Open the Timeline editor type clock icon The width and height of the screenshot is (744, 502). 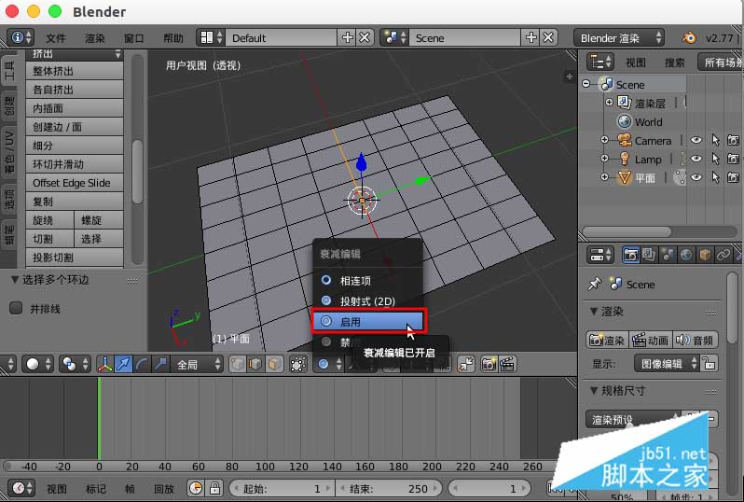pyautogui.click(x=21, y=488)
